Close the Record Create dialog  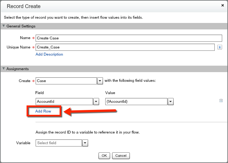222,5
